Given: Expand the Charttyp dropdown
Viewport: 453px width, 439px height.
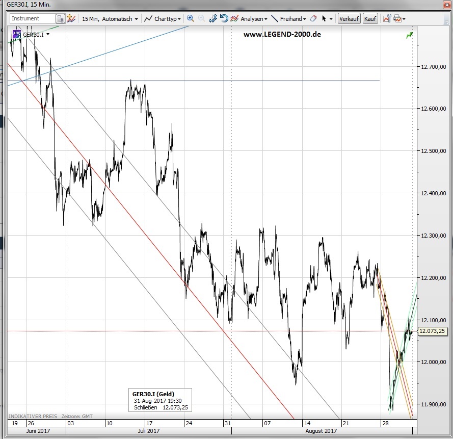Looking at the screenshot, I should coord(162,19).
